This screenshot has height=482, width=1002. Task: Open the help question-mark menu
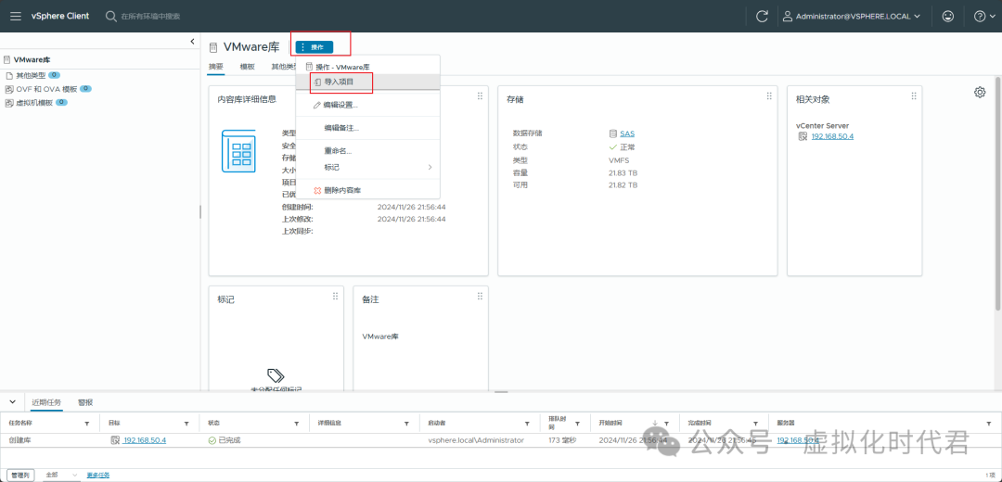pyautogui.click(x=983, y=17)
